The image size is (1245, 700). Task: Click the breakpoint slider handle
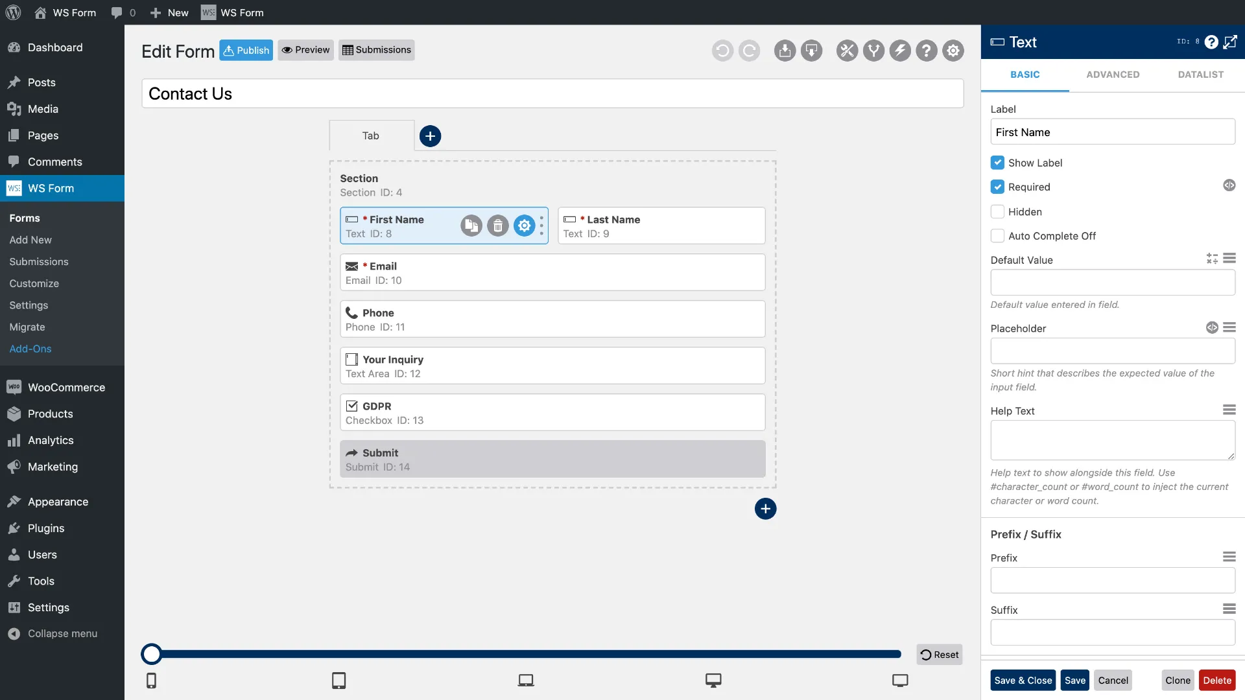[x=152, y=655]
